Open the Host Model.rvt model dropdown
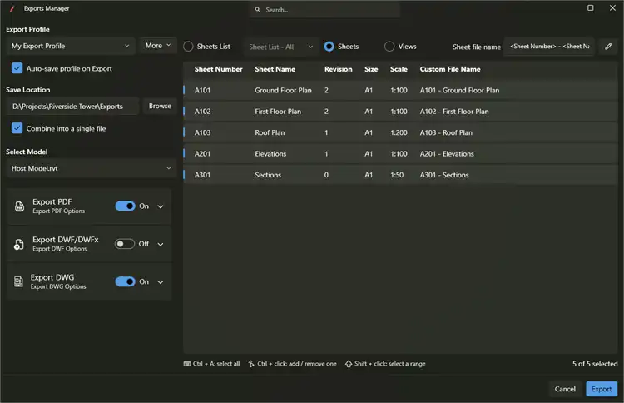Image resolution: width=624 pixels, height=403 pixels. point(92,168)
